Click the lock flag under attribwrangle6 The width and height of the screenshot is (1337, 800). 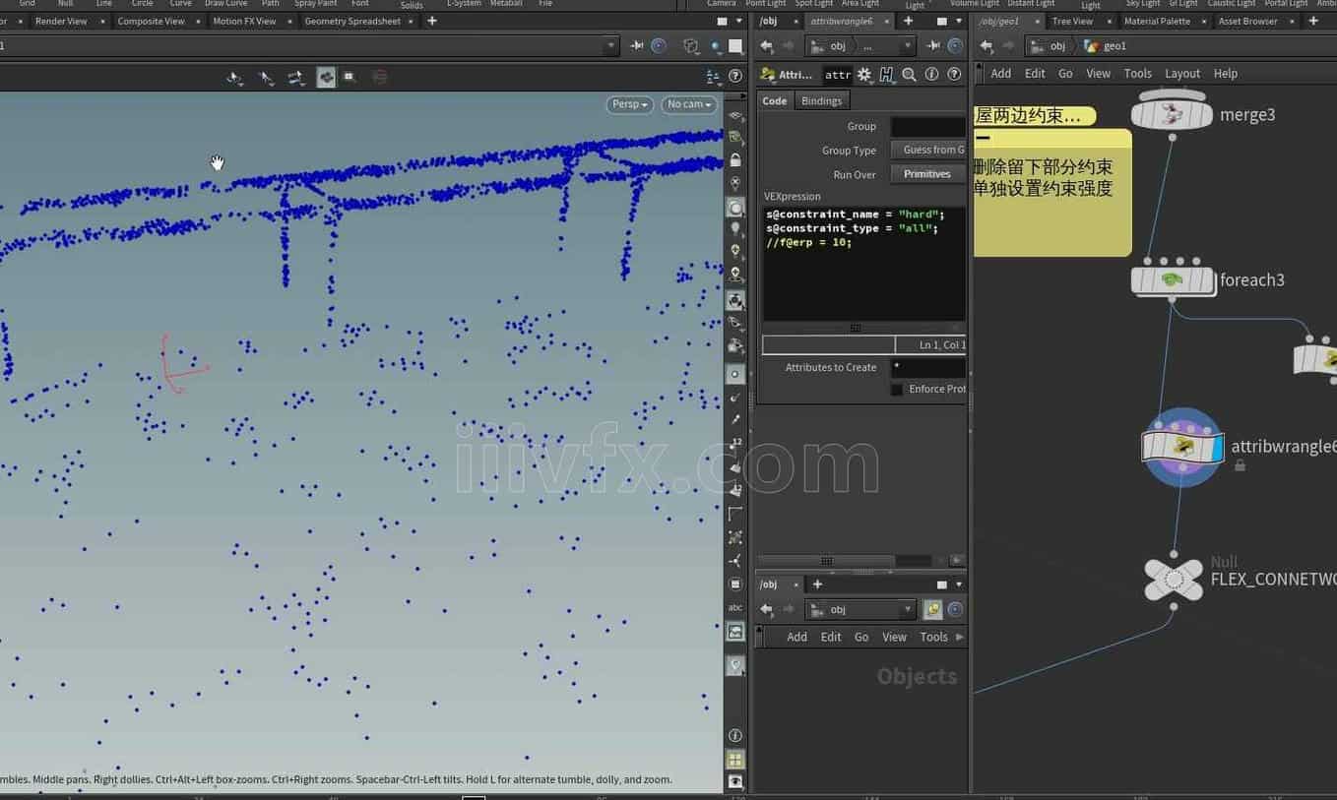(1240, 465)
